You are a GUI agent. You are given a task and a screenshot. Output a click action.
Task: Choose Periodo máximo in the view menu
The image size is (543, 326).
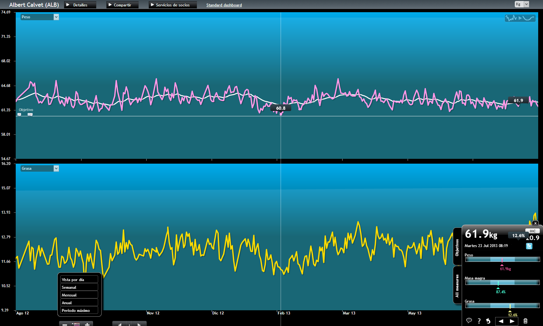[79, 311]
